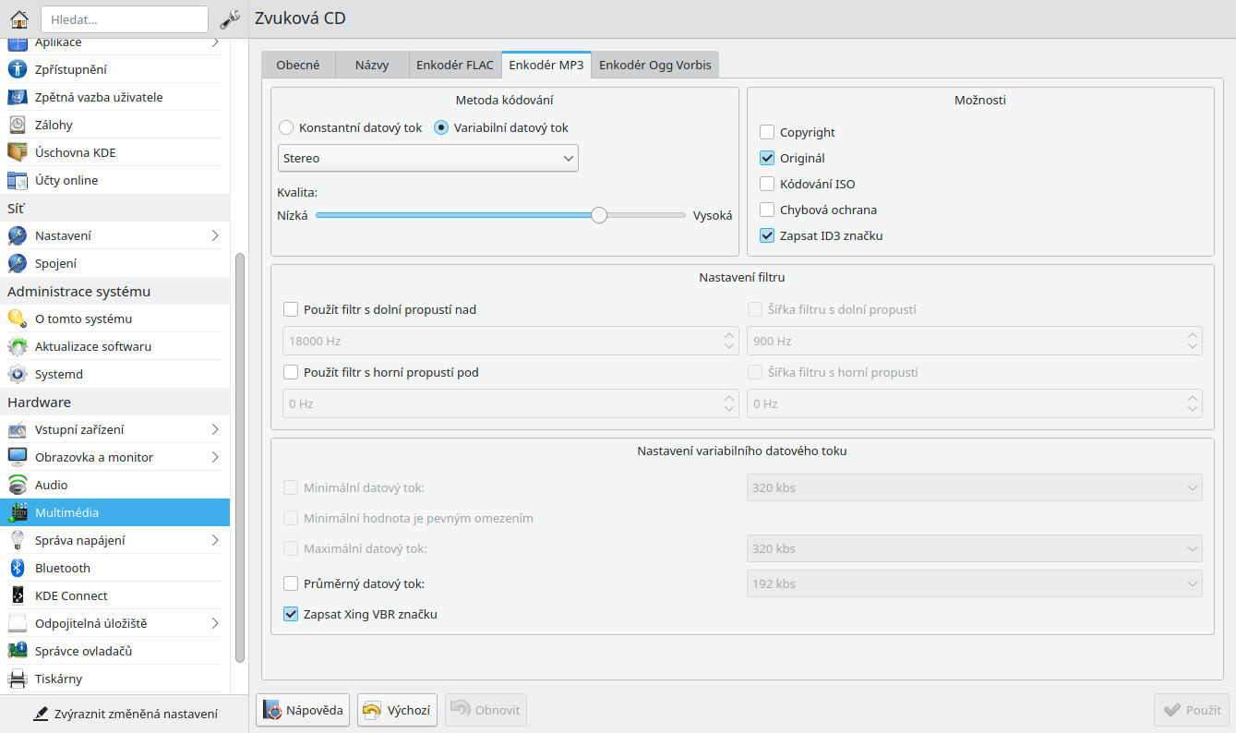The height and width of the screenshot is (733, 1236).
Task: Click the home icon in sidebar header
Action: pyautogui.click(x=18, y=18)
